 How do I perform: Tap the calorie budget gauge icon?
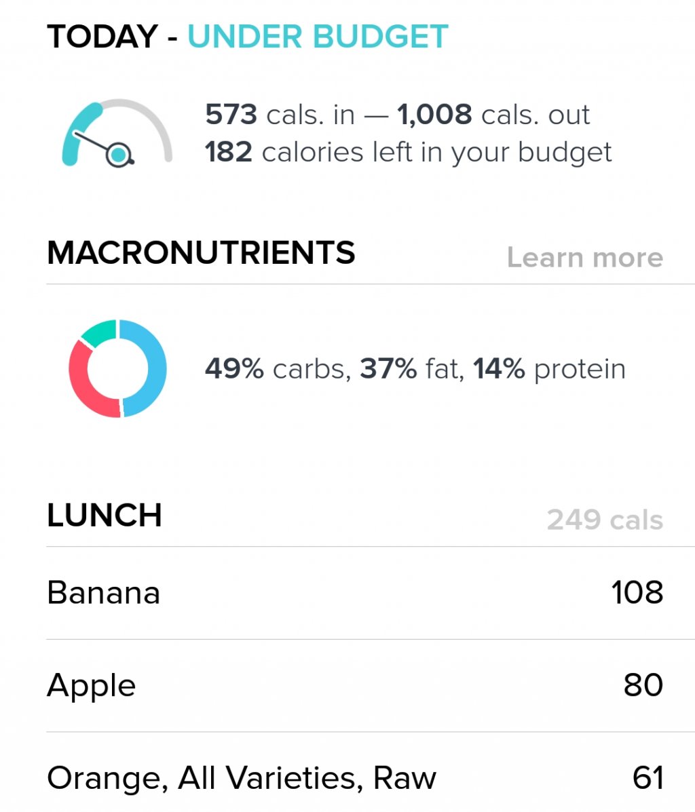click(x=117, y=133)
